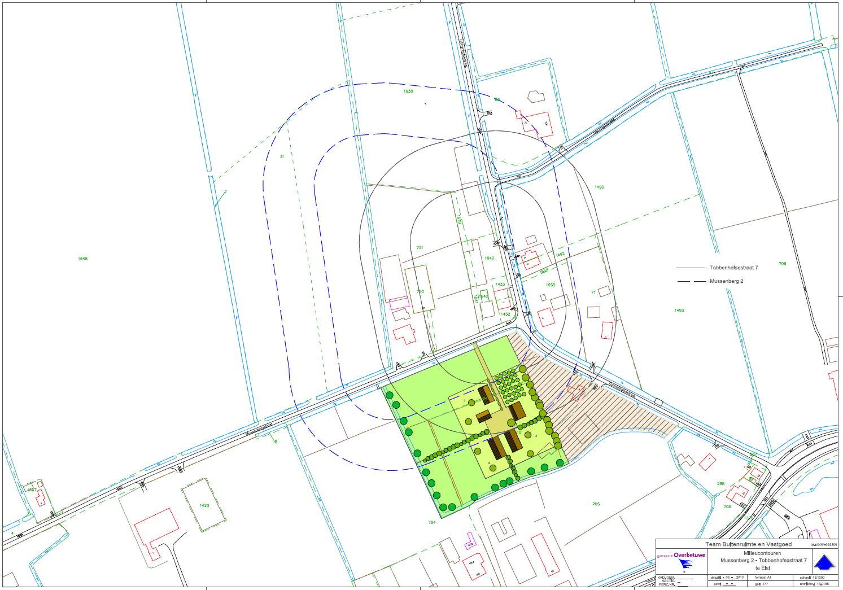843x590 pixels.
Task: Click the datum 2013 cell
Action: coord(727,578)
